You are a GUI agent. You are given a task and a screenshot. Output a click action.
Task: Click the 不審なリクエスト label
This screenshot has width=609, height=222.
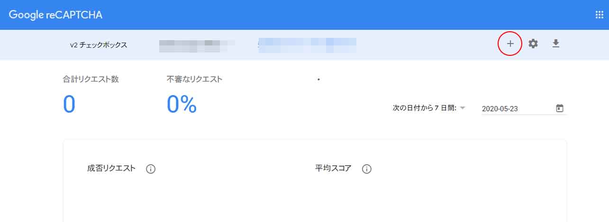[x=194, y=79]
